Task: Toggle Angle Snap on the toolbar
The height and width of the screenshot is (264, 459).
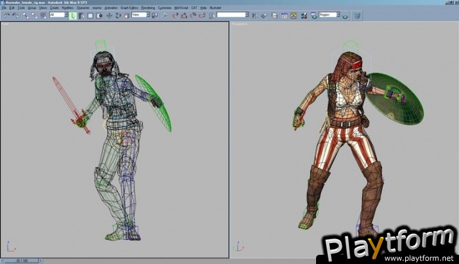Action: [184, 14]
